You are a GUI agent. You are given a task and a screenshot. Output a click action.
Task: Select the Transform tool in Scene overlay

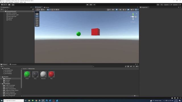point(37,25)
